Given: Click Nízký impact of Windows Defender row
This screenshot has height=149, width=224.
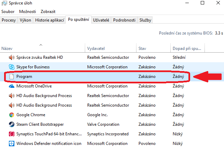Looking at the screenshot, I should pos(177,144).
